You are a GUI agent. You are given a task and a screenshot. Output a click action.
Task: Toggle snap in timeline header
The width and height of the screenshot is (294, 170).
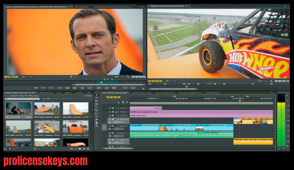pyautogui.click(x=119, y=102)
